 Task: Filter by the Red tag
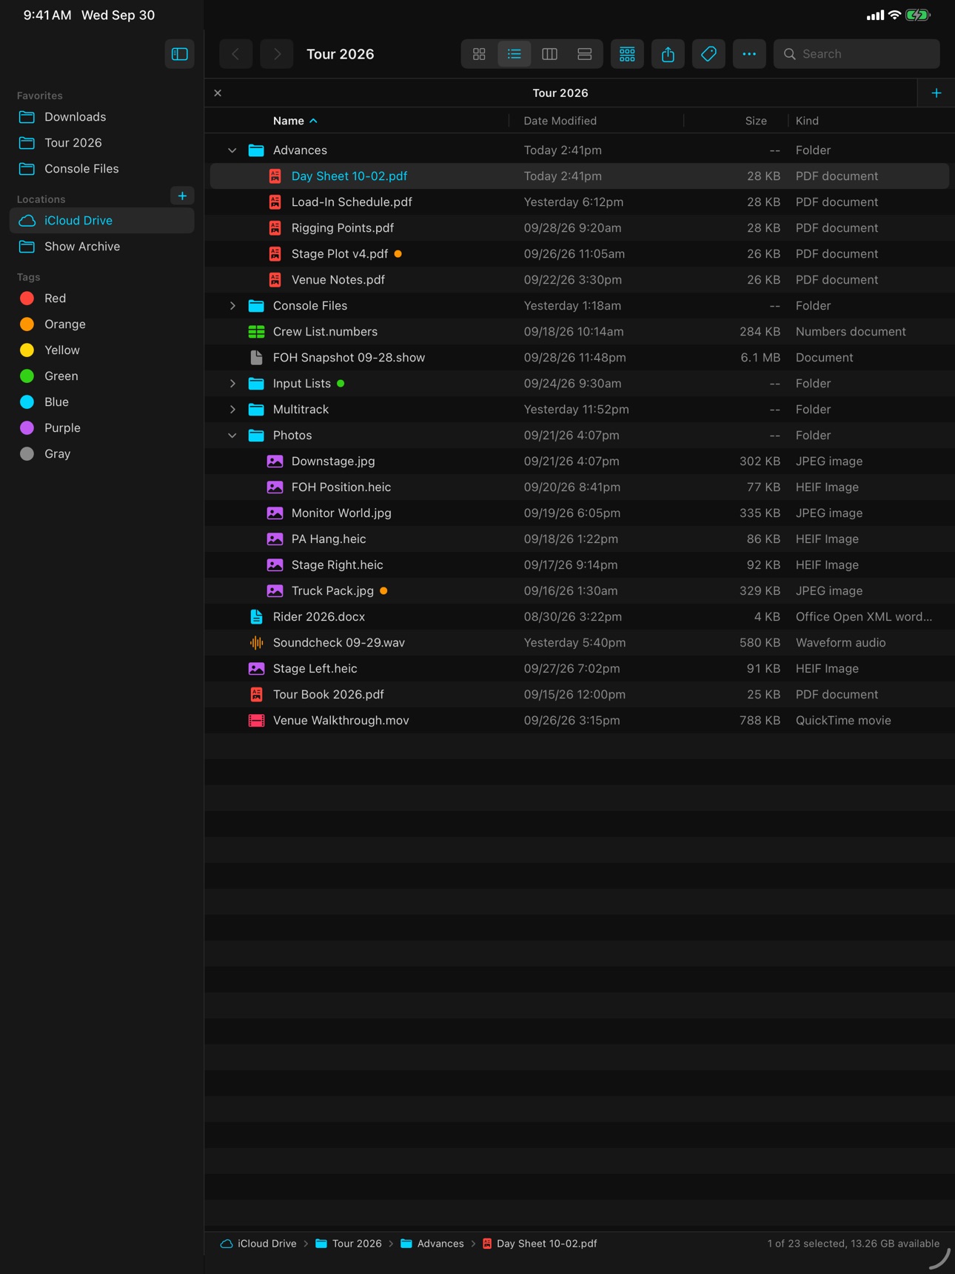tap(101, 299)
